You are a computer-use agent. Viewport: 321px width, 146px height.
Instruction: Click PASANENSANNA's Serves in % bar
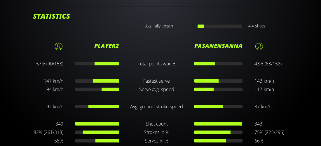218,141
